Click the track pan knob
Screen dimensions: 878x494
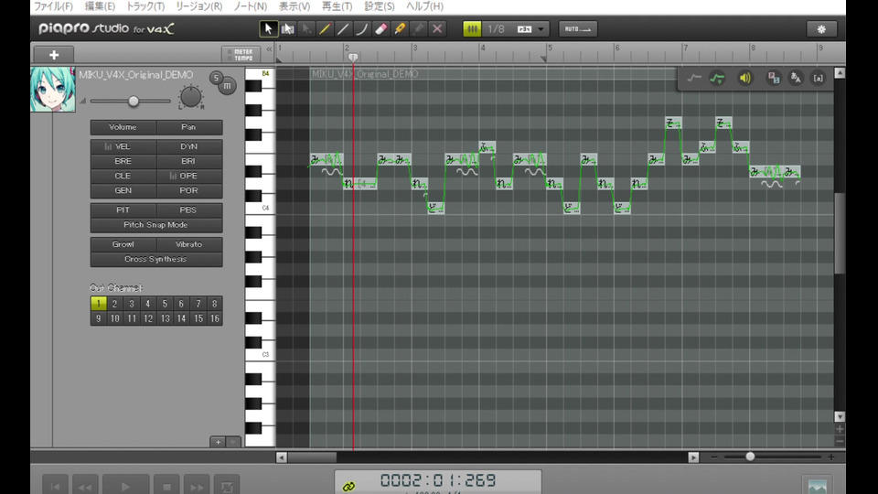(191, 97)
